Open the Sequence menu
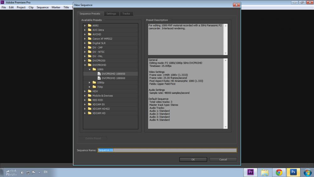The image size is (314, 177). click(x=42, y=7)
